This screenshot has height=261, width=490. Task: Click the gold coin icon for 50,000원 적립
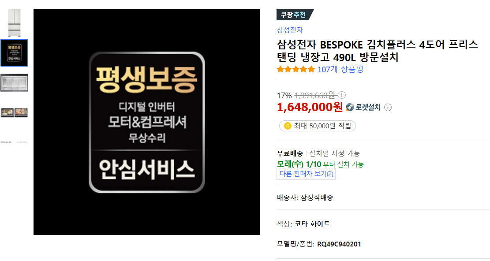pos(287,126)
